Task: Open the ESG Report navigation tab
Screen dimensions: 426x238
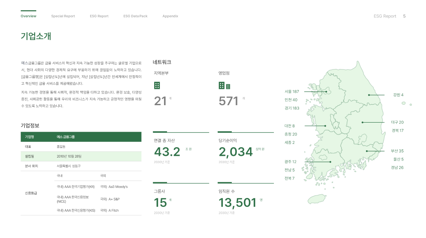Action: 99,16
